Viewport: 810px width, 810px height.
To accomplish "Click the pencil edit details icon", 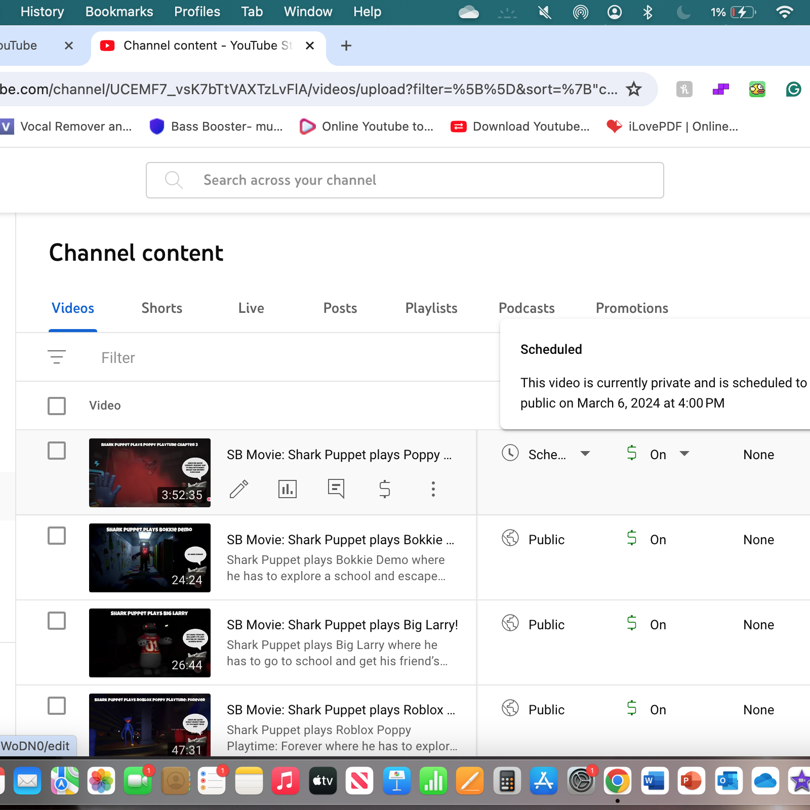I will click(x=238, y=489).
